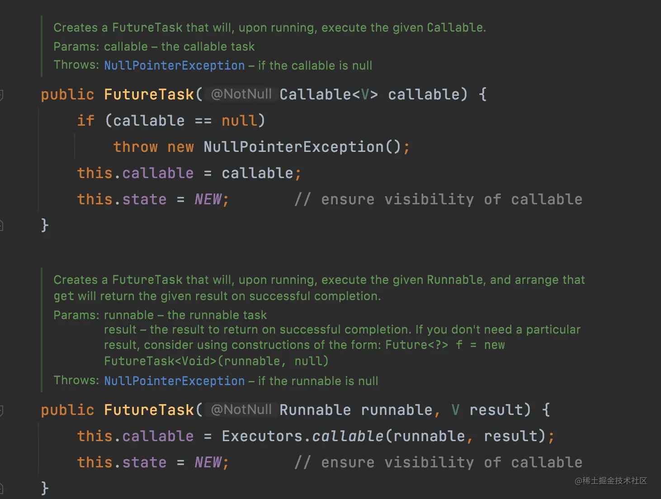Collapse fold marker beside FutureTask(Runnable, V) constructor
The image size is (661, 499).
click(x=1, y=410)
